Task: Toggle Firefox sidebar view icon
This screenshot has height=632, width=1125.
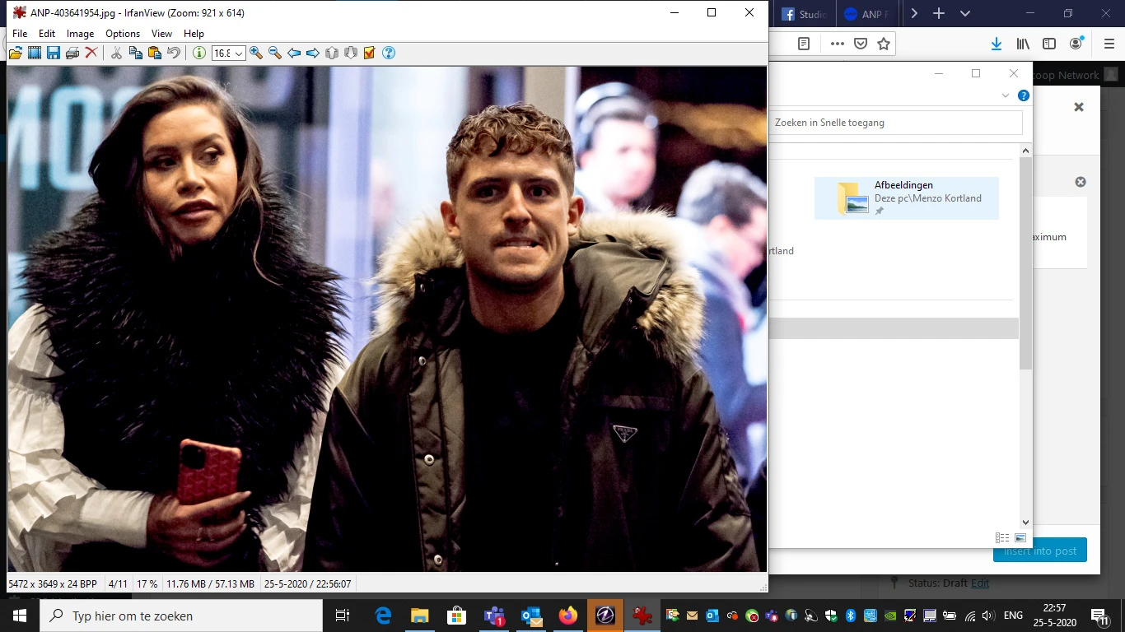Action: (x=1049, y=44)
